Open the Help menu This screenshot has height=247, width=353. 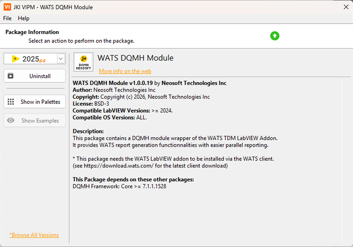click(23, 18)
